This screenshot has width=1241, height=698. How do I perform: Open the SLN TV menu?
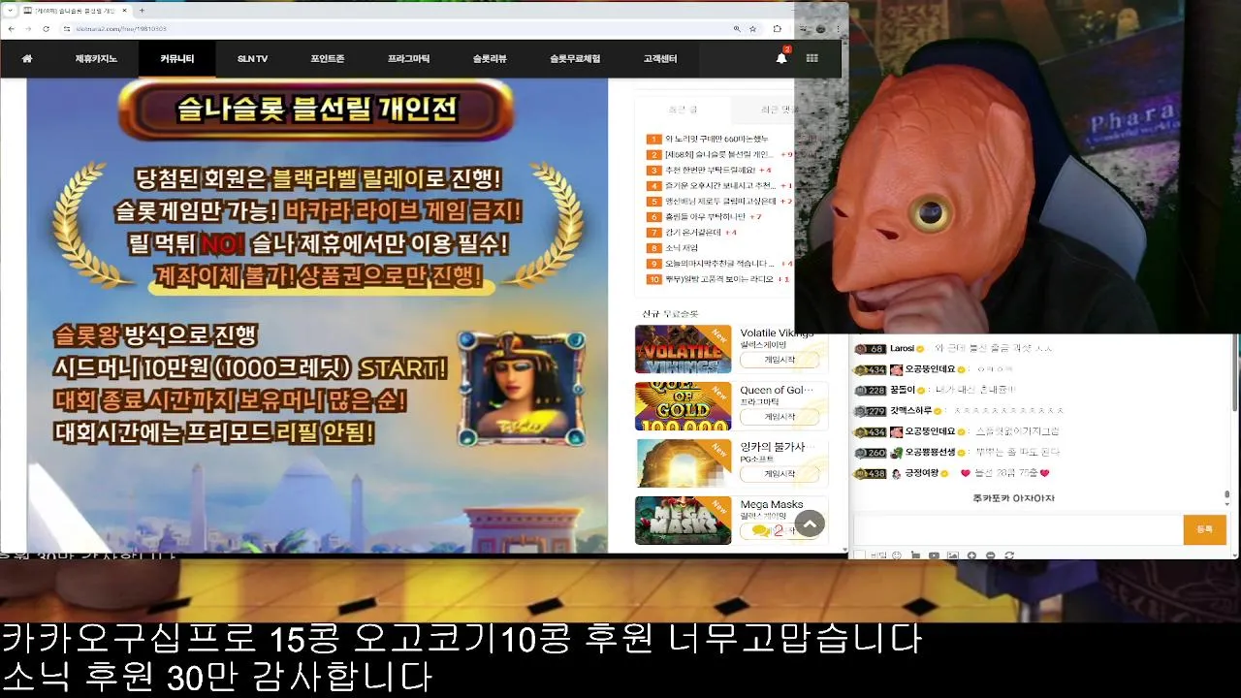(252, 59)
